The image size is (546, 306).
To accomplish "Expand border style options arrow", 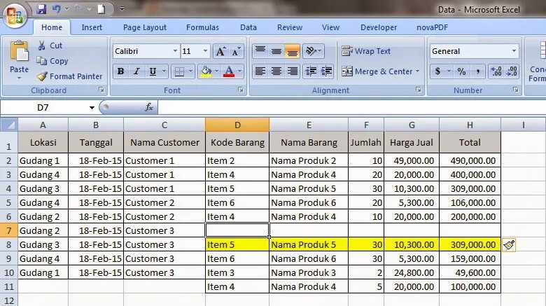I will [190, 71].
